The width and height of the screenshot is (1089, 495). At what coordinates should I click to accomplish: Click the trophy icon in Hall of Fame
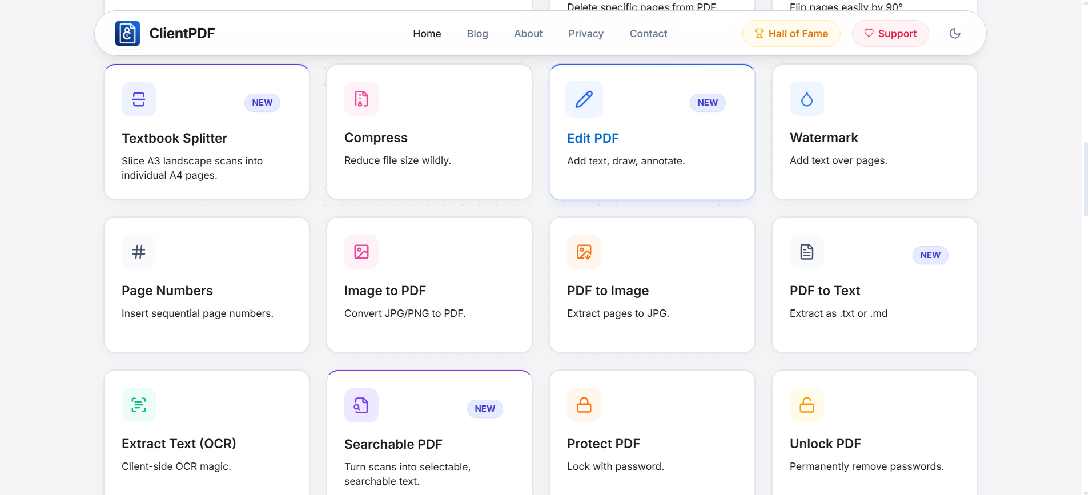[x=759, y=33]
